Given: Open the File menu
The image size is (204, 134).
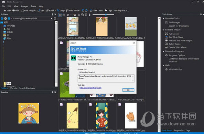Looking at the screenshot, I should pos(3,6).
